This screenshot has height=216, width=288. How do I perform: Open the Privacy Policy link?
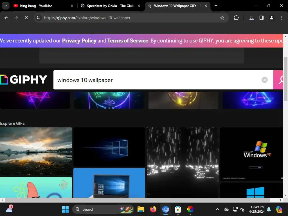point(79,40)
